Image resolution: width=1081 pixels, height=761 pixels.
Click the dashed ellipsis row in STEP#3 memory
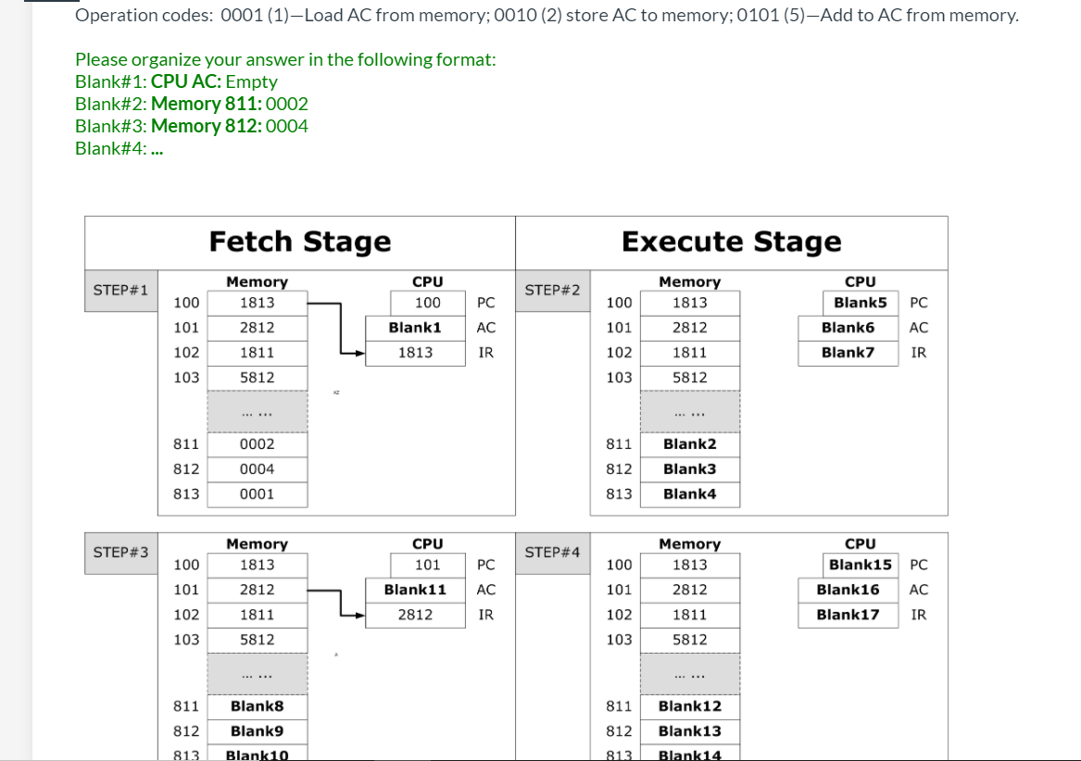[258, 674]
